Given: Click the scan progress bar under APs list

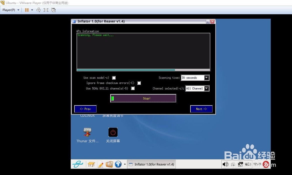Looking at the screenshot, I should click(x=143, y=70).
